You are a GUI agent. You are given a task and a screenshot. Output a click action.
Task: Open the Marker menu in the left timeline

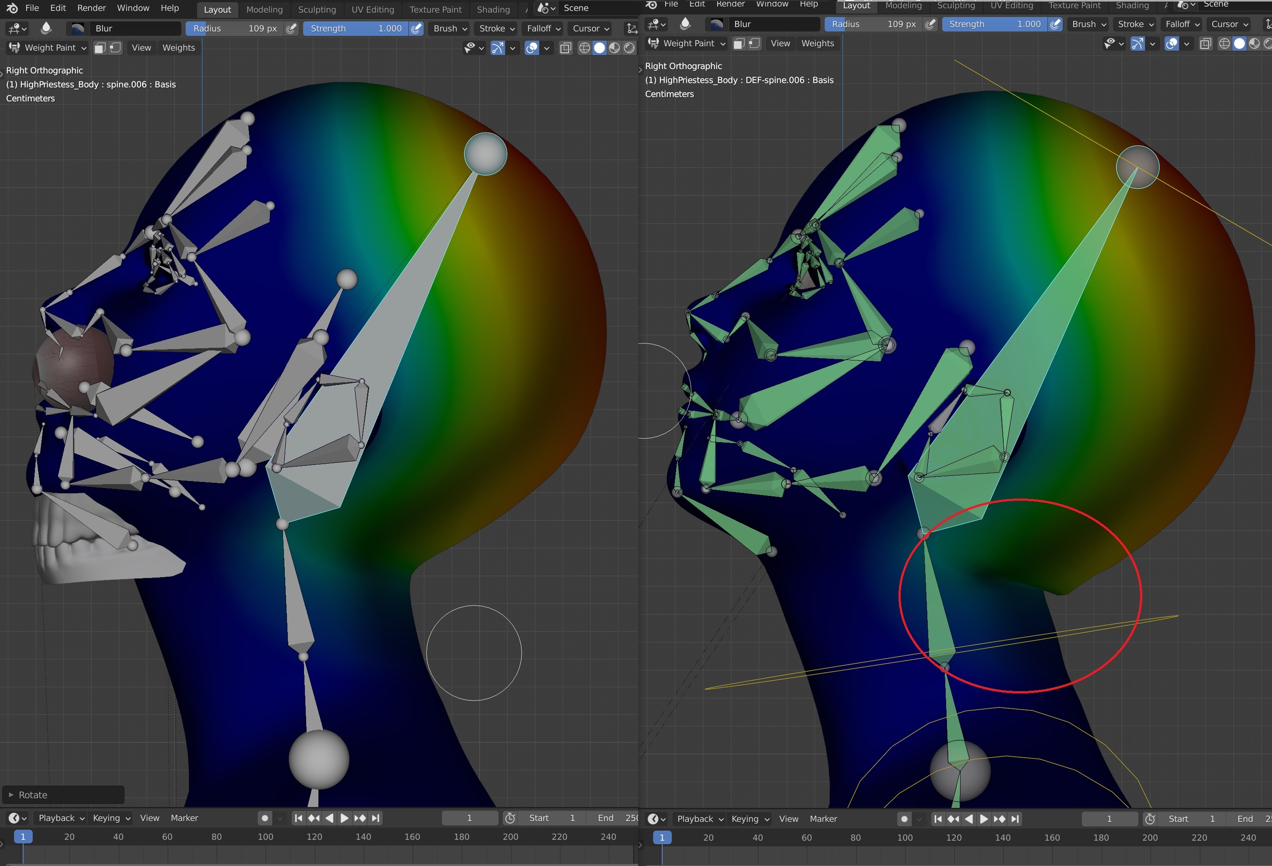coord(184,818)
